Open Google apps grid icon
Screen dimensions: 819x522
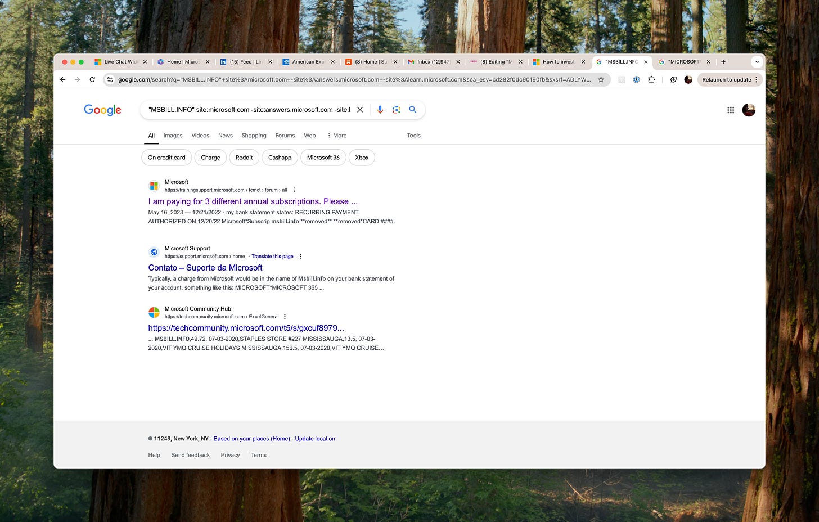click(731, 110)
